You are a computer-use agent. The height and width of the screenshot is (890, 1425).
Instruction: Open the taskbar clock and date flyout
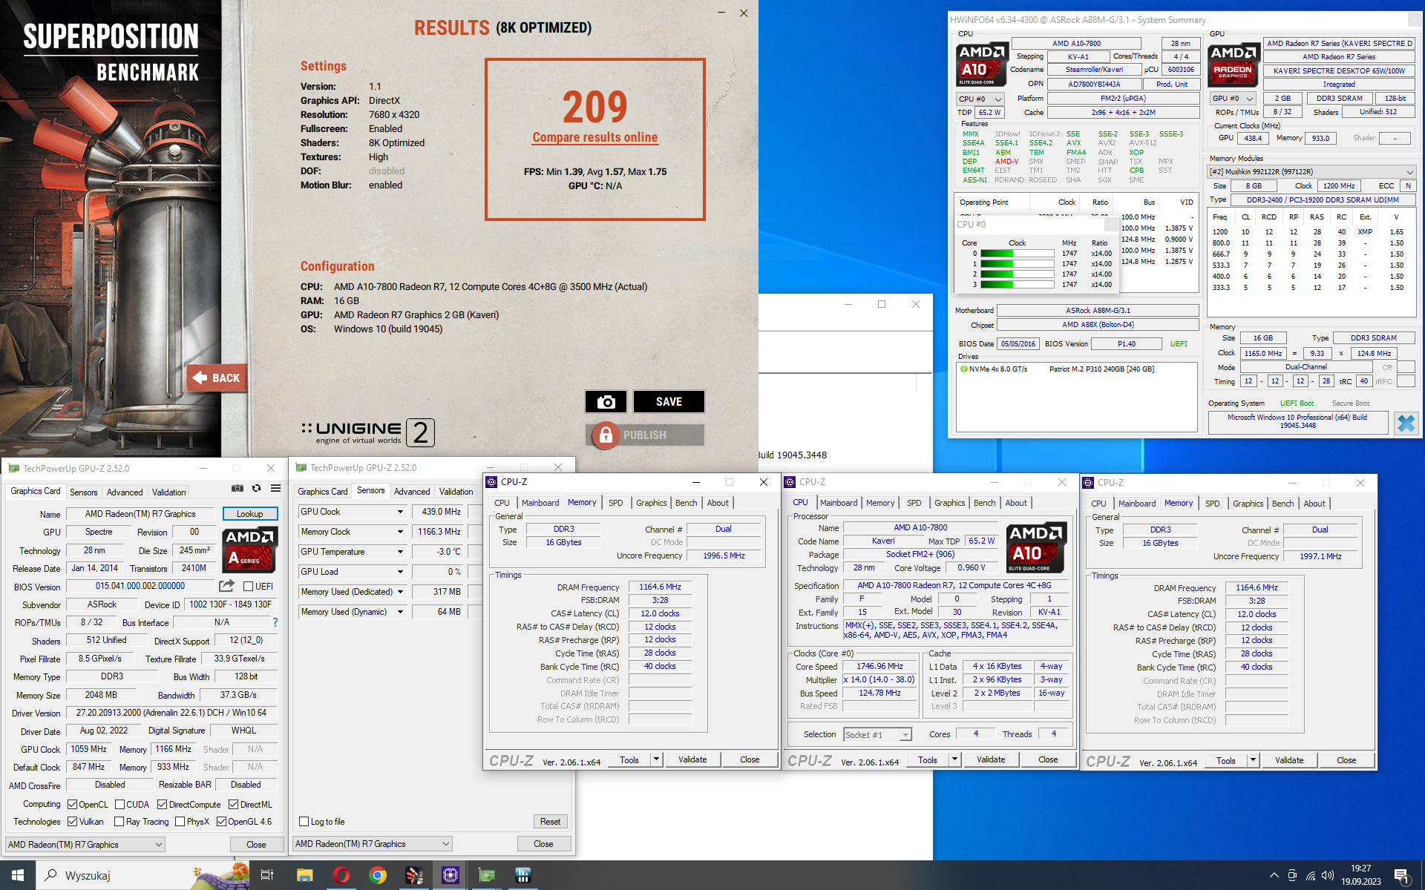tap(1360, 875)
